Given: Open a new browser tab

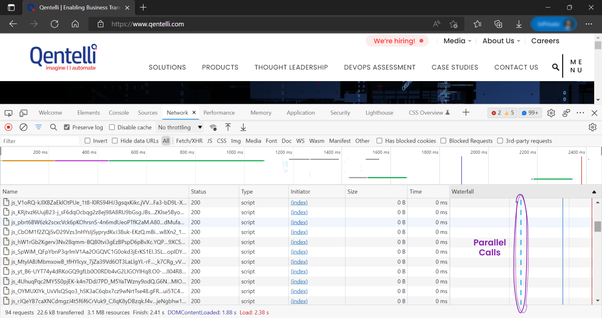Looking at the screenshot, I should tap(143, 7).
